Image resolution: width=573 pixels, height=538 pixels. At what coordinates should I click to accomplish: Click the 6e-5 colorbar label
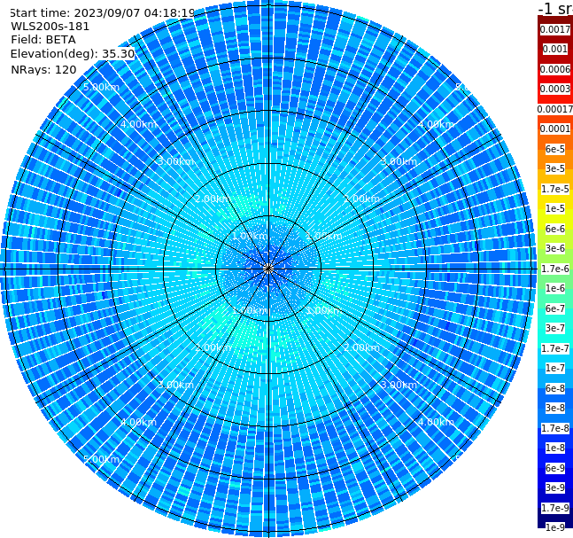click(555, 149)
